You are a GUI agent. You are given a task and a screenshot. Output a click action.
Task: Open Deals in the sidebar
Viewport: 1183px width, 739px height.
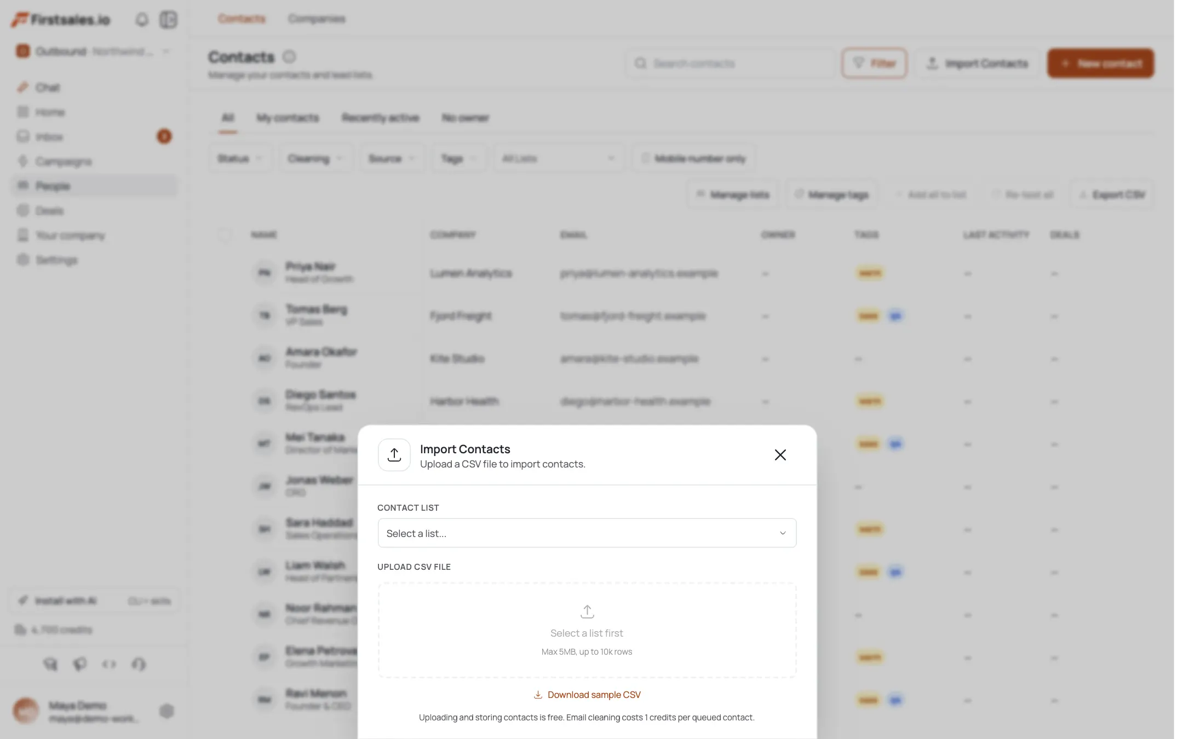tap(94, 211)
